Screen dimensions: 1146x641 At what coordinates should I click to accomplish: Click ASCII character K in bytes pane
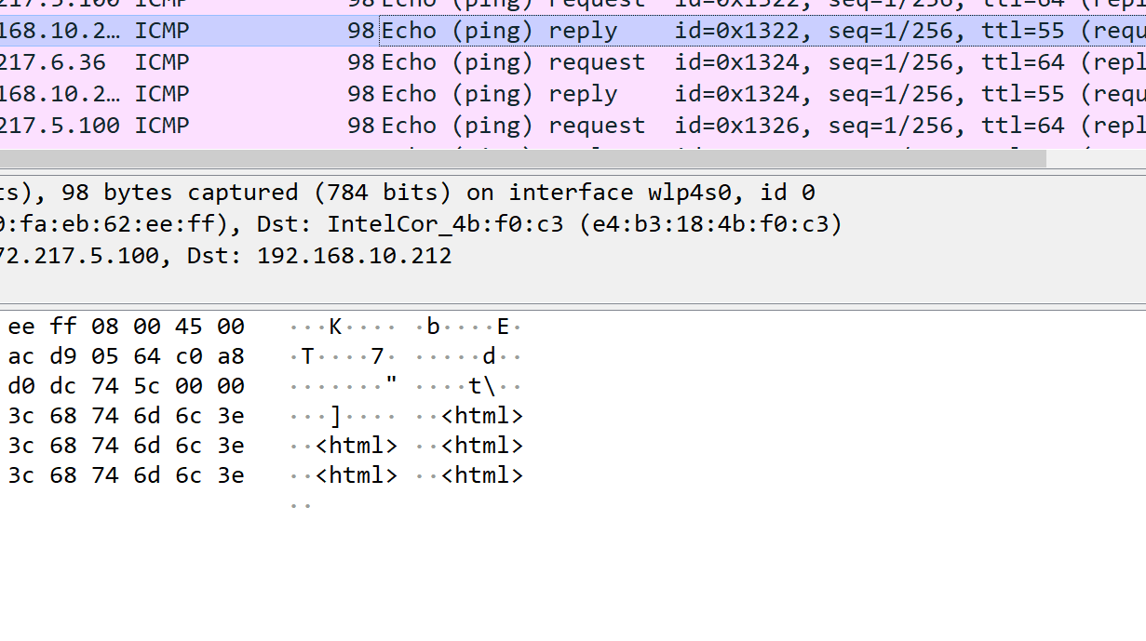coord(335,327)
